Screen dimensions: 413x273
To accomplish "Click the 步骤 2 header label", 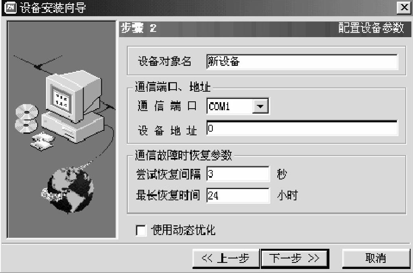I will (138, 28).
